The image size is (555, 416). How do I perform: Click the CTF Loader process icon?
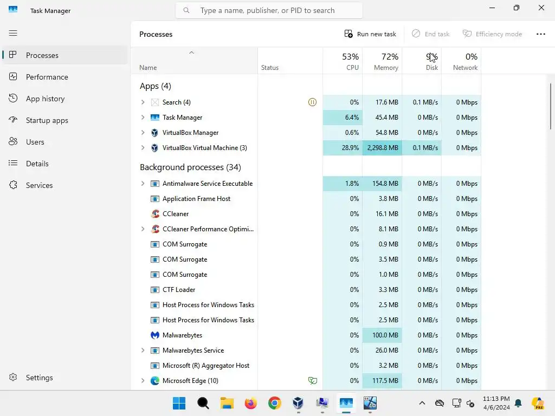tap(154, 290)
